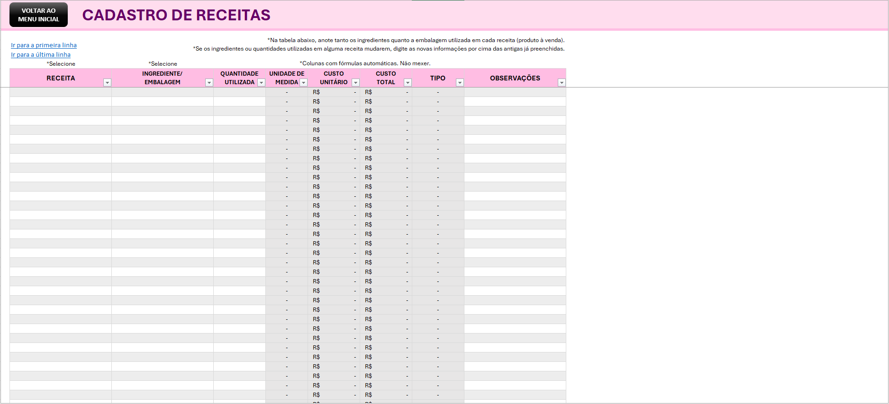Viewport: 889px width, 404px height.
Task: Click the TIPO column header text
Action: [438, 78]
